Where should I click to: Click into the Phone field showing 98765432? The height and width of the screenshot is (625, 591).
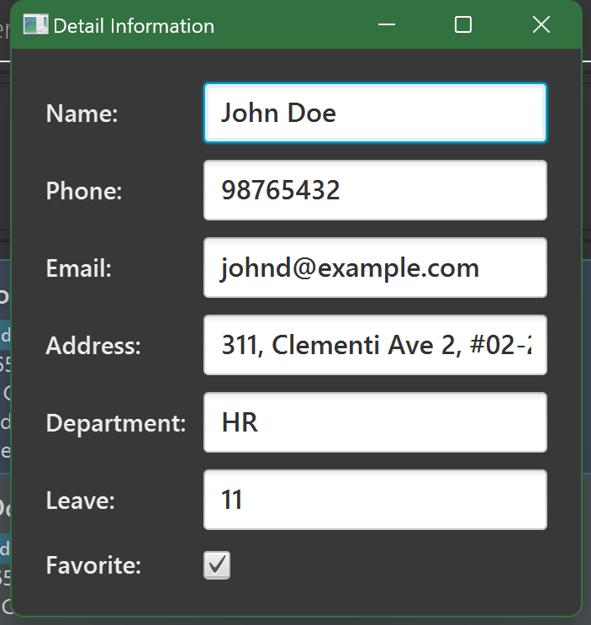tap(375, 190)
